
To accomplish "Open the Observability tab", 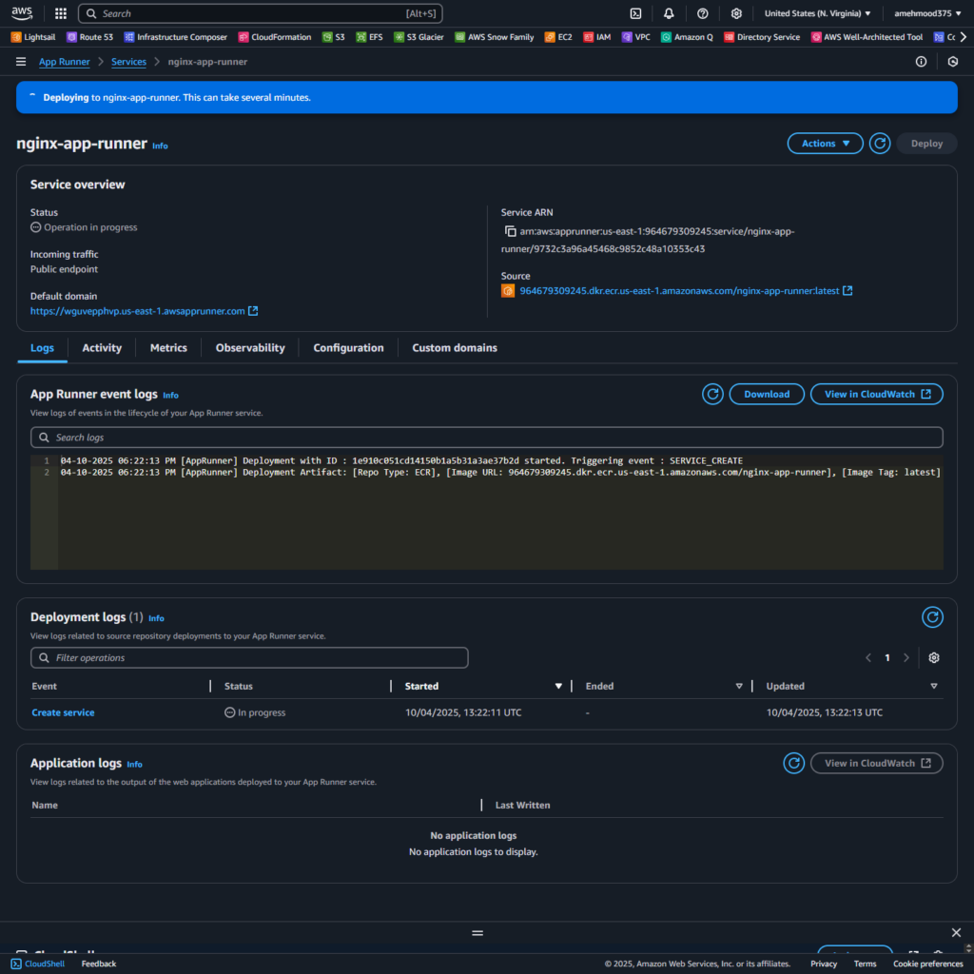I will 250,348.
